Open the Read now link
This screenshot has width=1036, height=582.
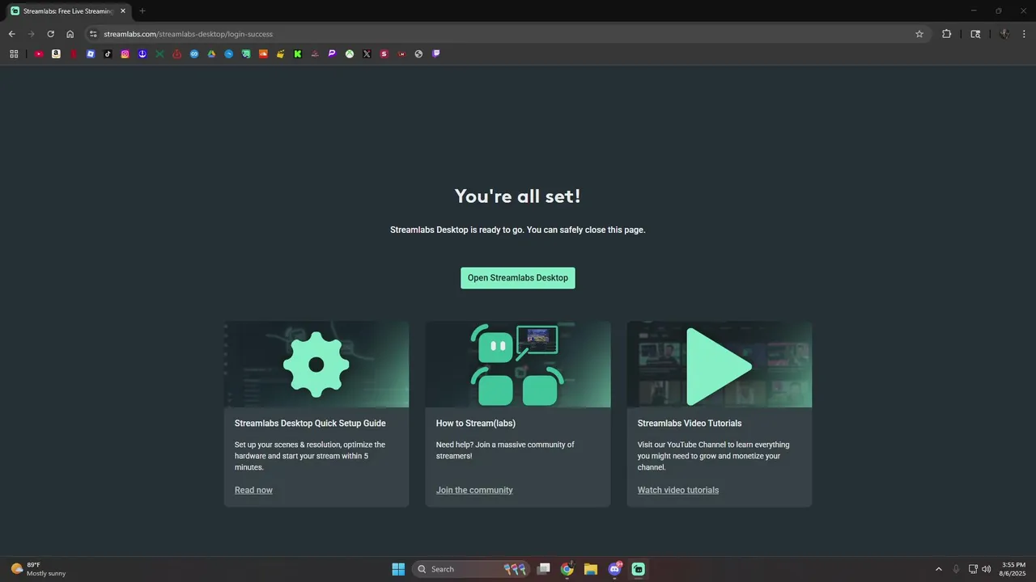(253, 490)
